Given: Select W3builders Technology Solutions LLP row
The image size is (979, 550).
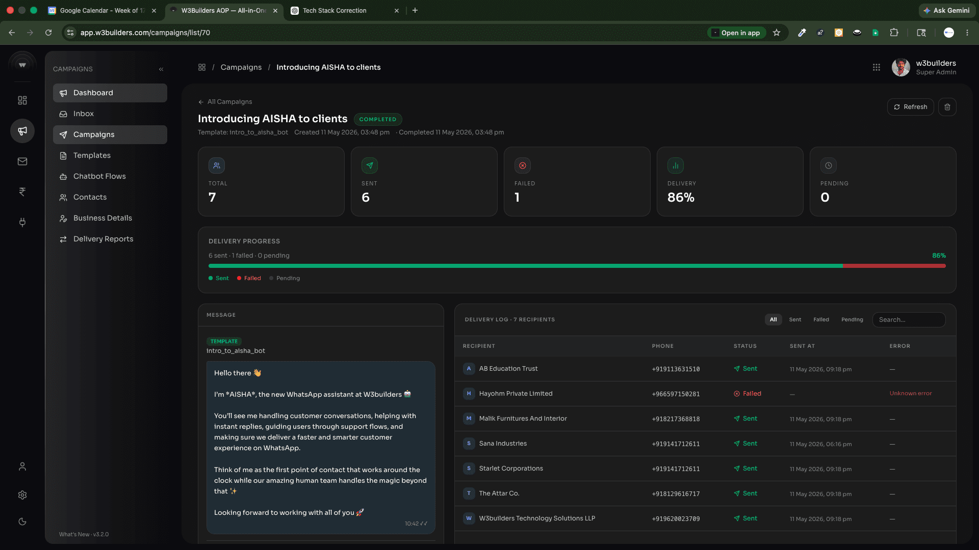Looking at the screenshot, I should (705, 518).
